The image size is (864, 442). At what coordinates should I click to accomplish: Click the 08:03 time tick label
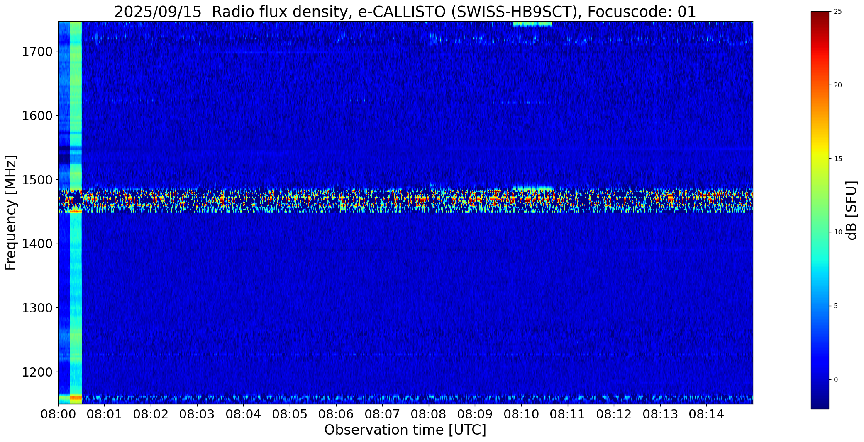[197, 414]
